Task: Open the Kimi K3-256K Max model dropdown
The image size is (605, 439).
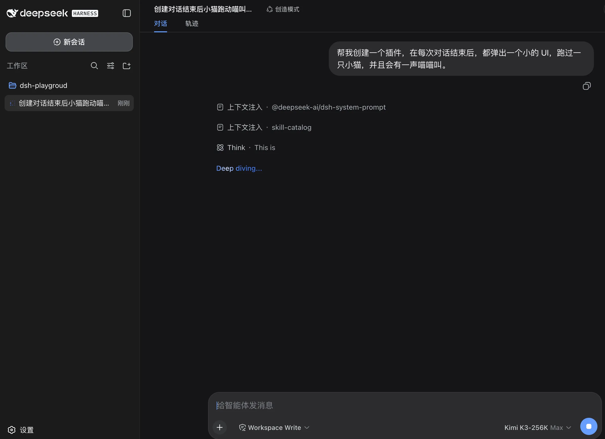Action: 538,428
